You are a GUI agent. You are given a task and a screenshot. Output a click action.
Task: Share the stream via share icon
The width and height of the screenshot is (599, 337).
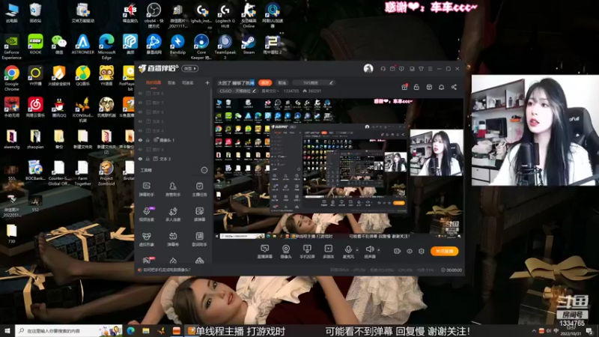[x=454, y=87]
